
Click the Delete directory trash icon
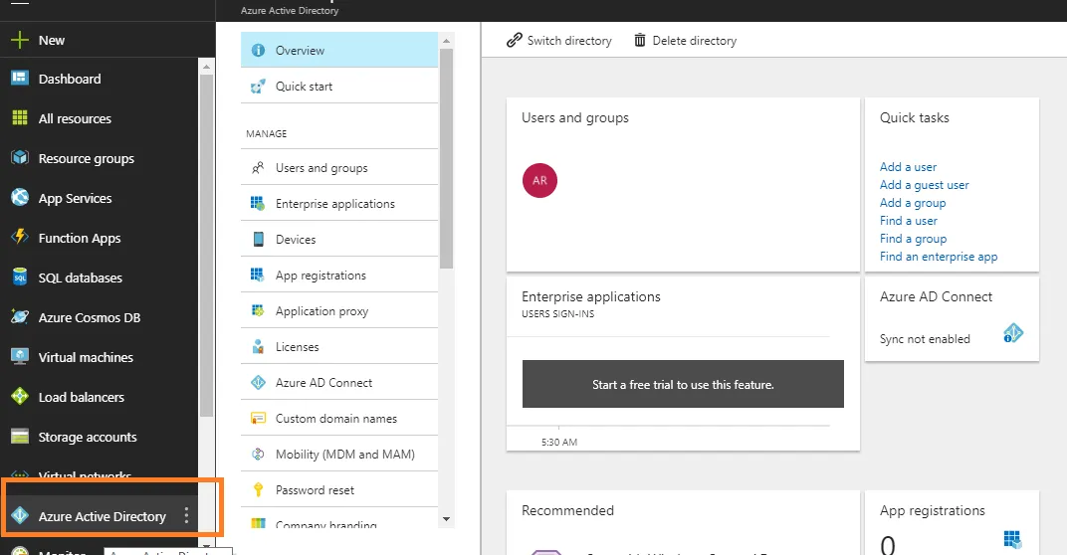click(x=640, y=40)
